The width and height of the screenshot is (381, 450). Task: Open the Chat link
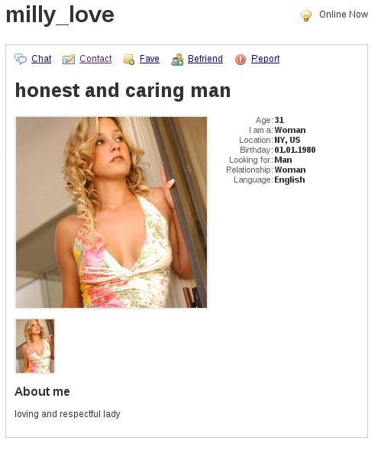(41, 59)
